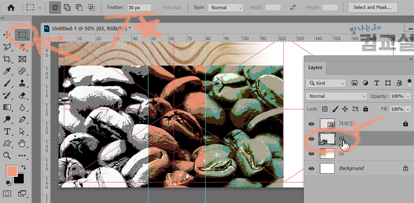Choose Subtract from selection mode
The width and height of the screenshot is (414, 203).
pos(79,7)
